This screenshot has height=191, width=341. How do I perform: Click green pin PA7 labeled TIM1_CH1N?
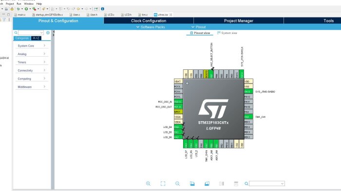[206, 144]
